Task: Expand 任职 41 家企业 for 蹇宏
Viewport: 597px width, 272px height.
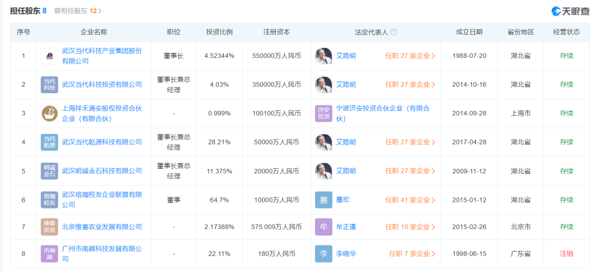Action: [x=410, y=200]
